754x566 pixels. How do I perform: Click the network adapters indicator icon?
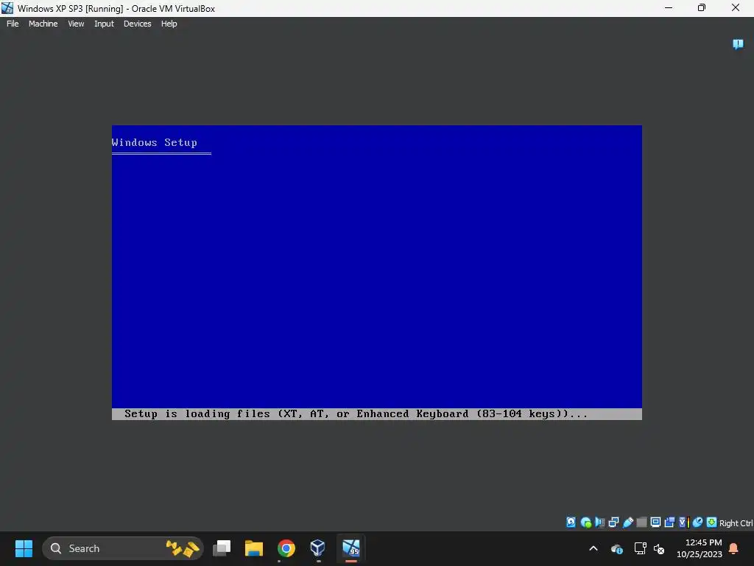click(613, 523)
